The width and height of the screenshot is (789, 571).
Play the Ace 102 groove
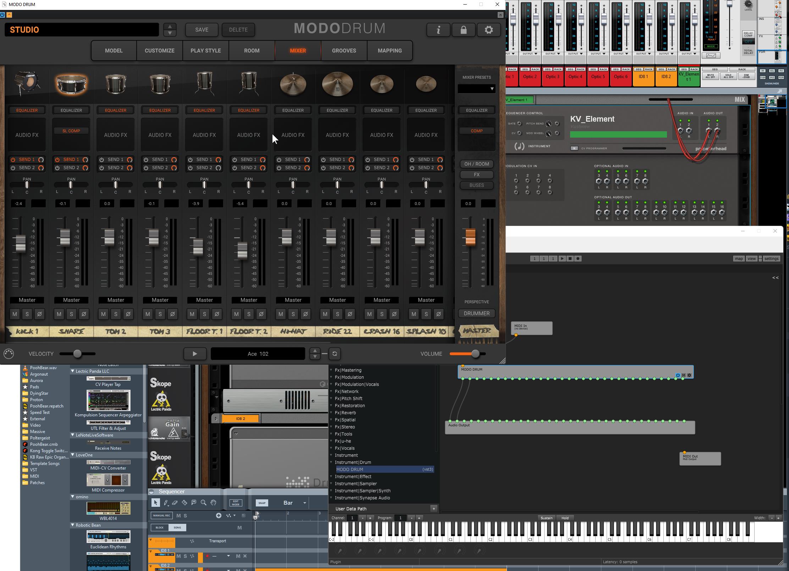195,354
